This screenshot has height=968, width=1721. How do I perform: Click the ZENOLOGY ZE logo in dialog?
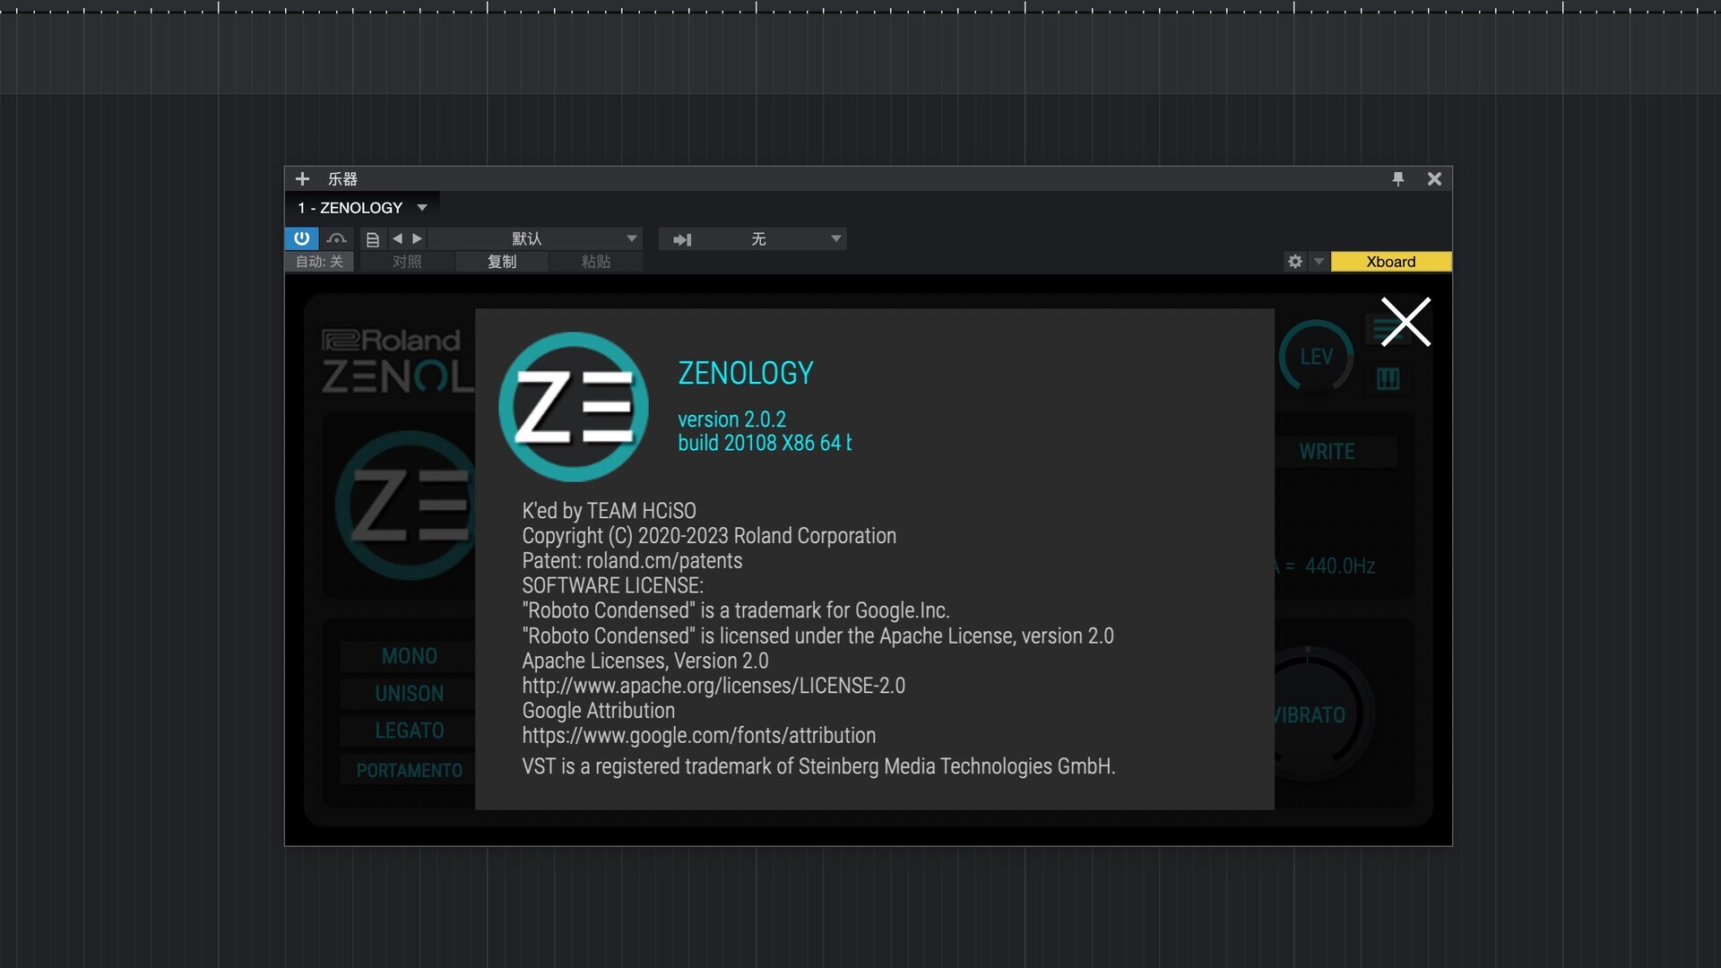(574, 407)
